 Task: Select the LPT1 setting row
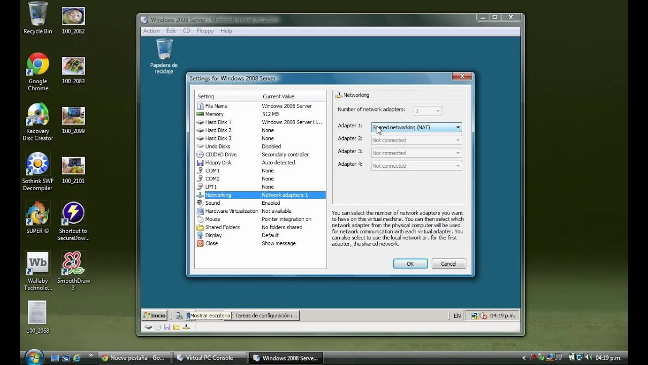click(261, 187)
